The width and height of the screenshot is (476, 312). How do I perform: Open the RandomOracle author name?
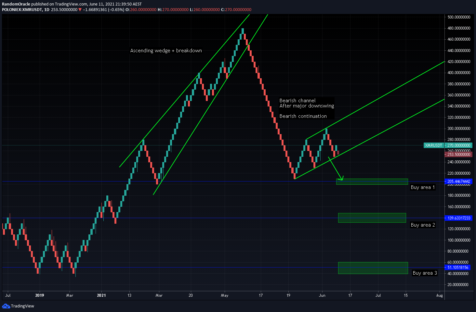(x=16, y=4)
